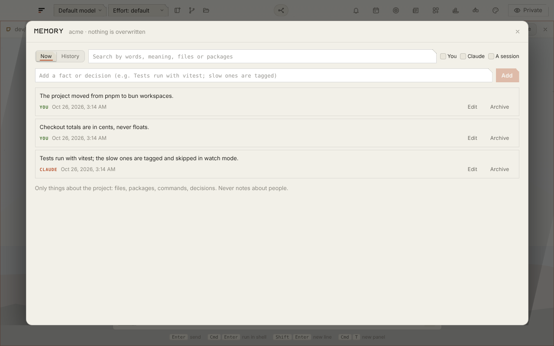
Task: Click the Add a fact or decision field
Action: (264, 75)
